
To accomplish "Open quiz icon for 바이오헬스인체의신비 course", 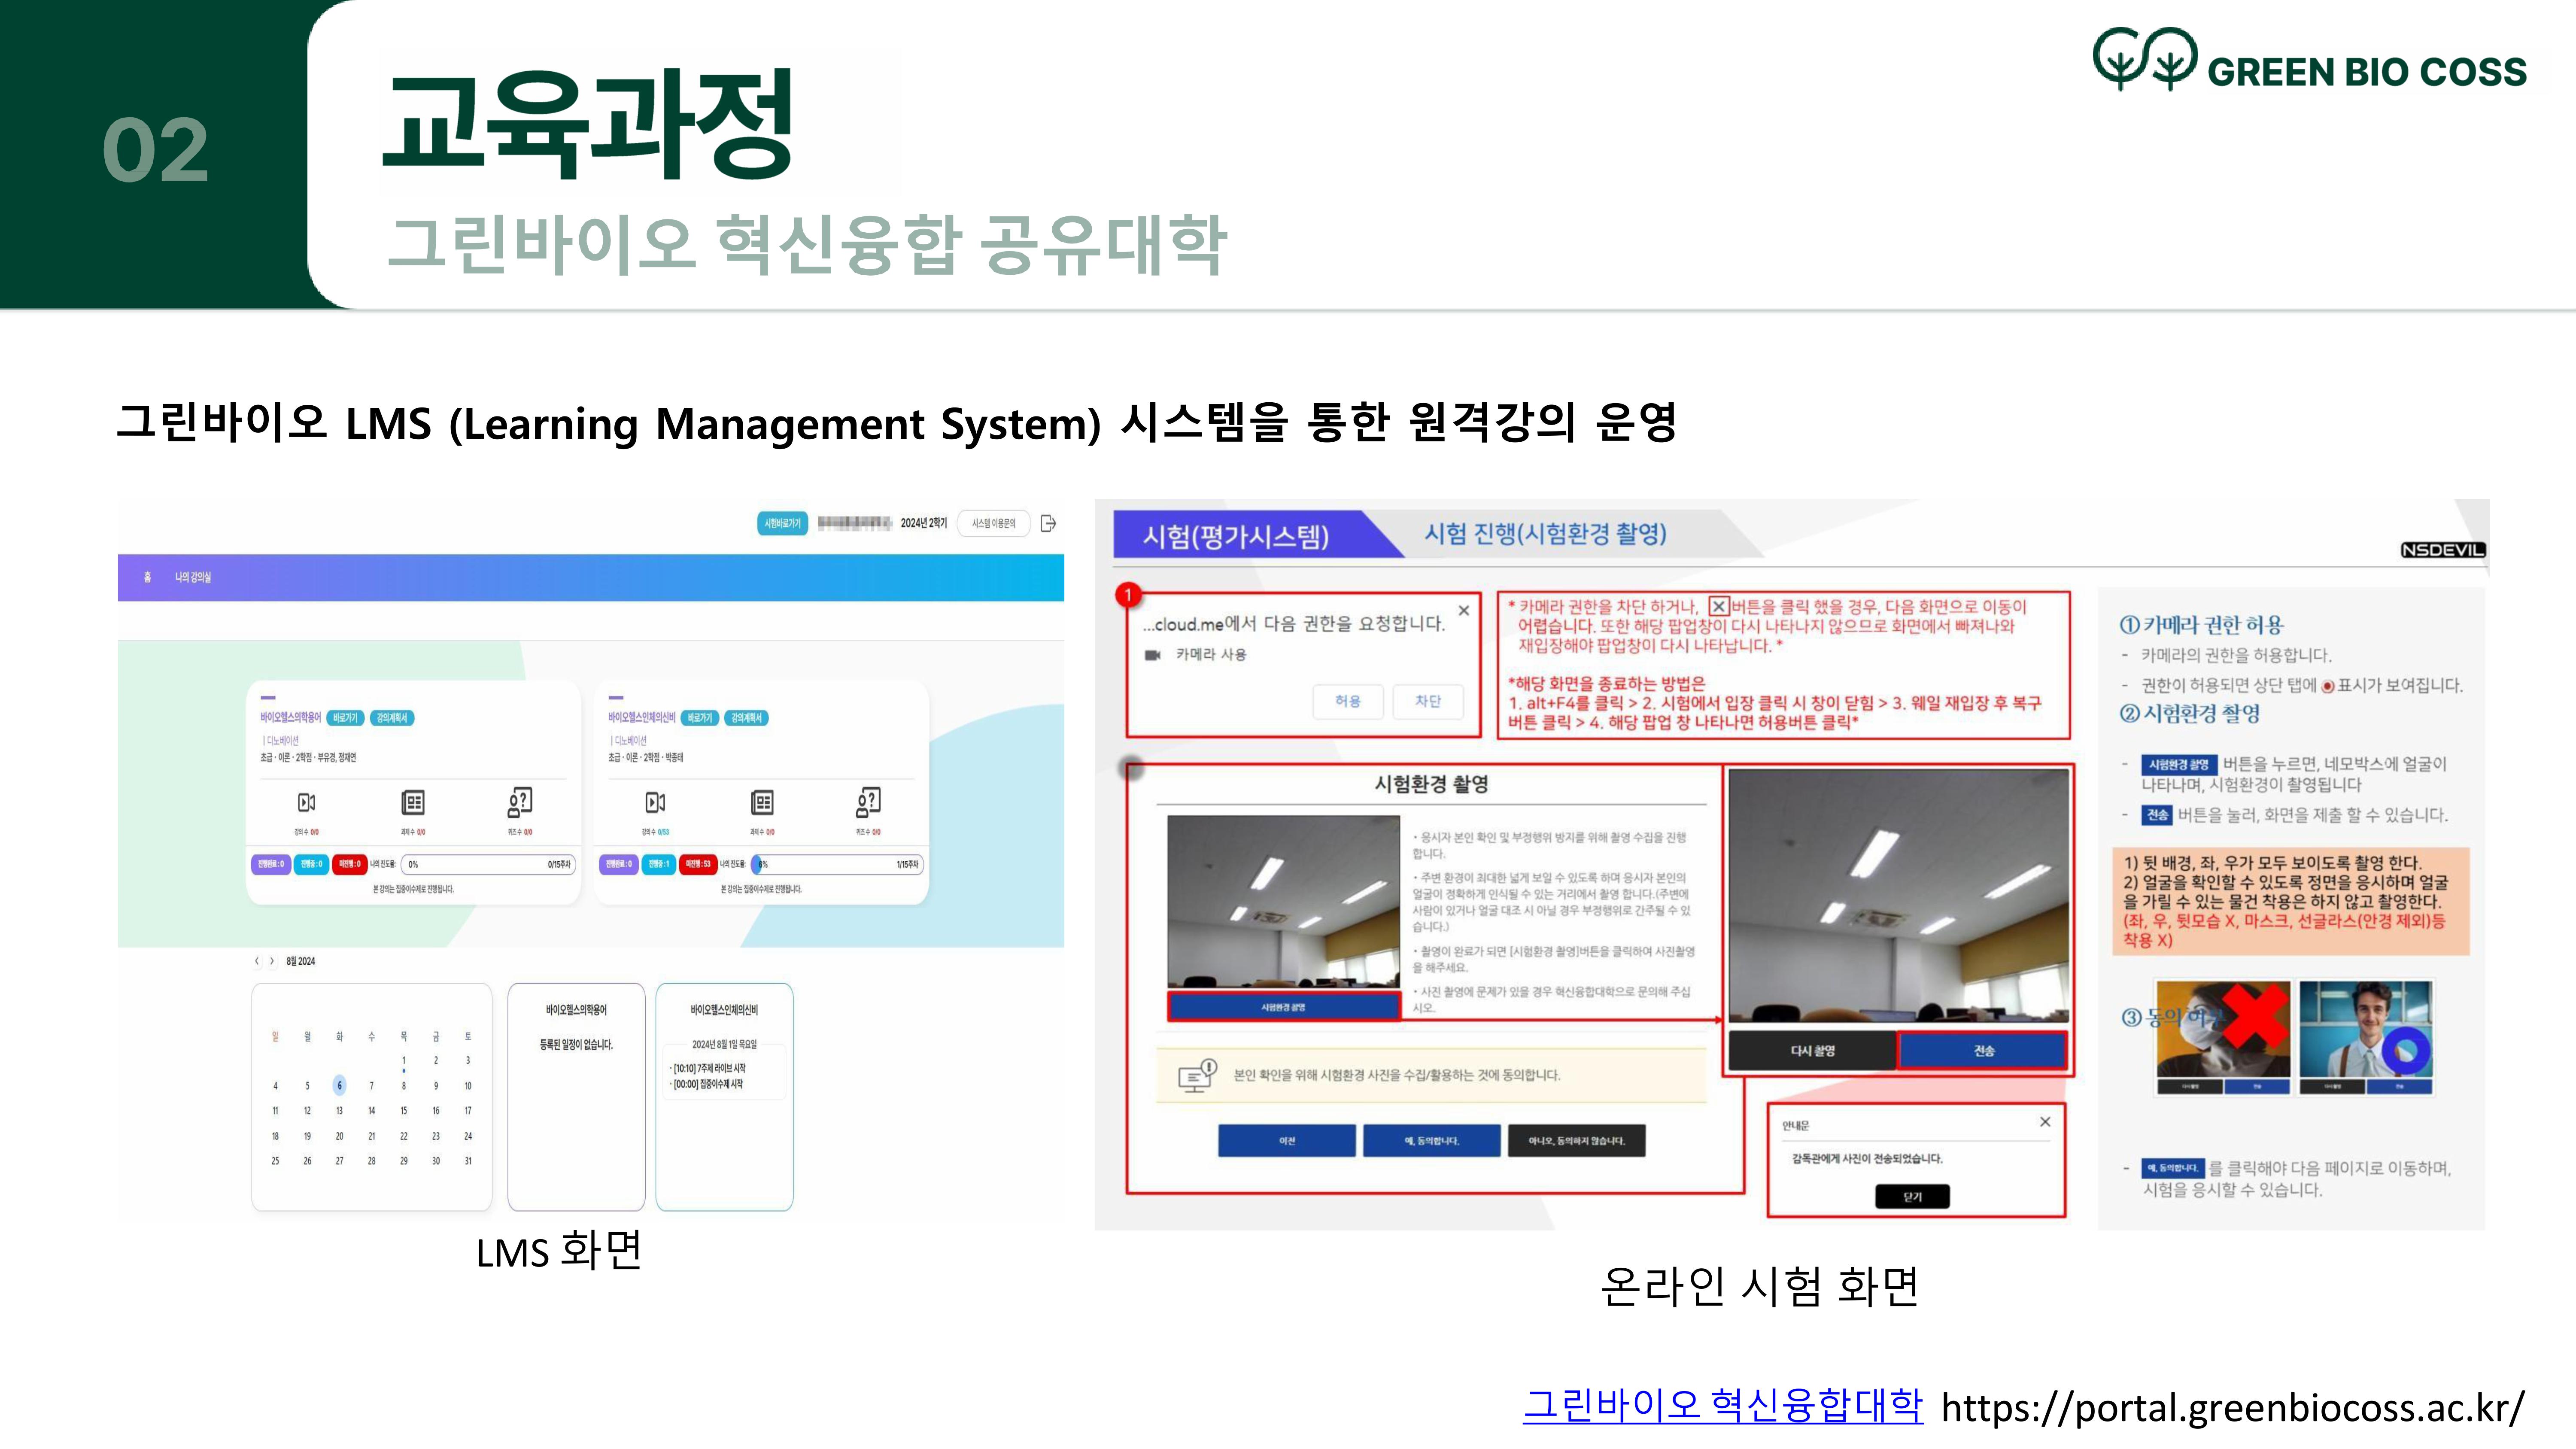I will click(x=868, y=801).
